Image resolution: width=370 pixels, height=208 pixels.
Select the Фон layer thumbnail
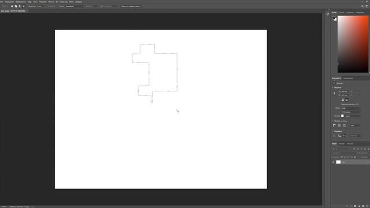tap(338, 162)
